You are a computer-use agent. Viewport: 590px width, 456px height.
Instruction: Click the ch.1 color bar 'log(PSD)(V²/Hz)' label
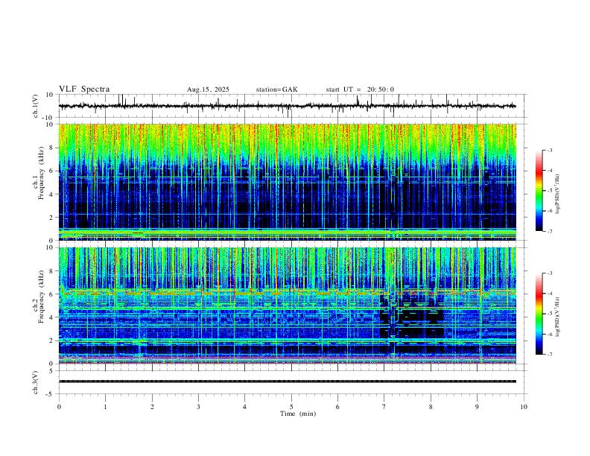(558, 194)
